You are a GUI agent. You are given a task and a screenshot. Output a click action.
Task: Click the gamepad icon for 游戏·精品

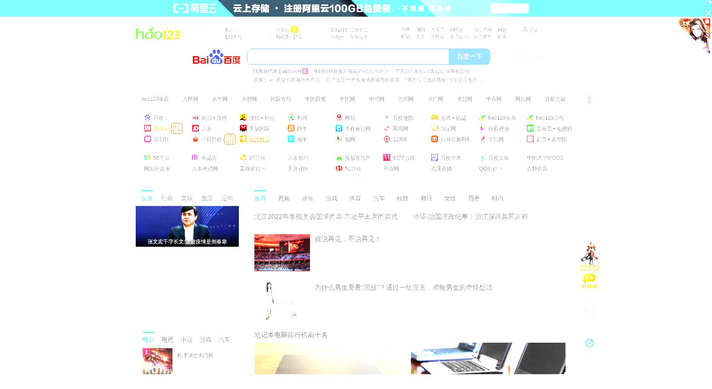(435, 117)
